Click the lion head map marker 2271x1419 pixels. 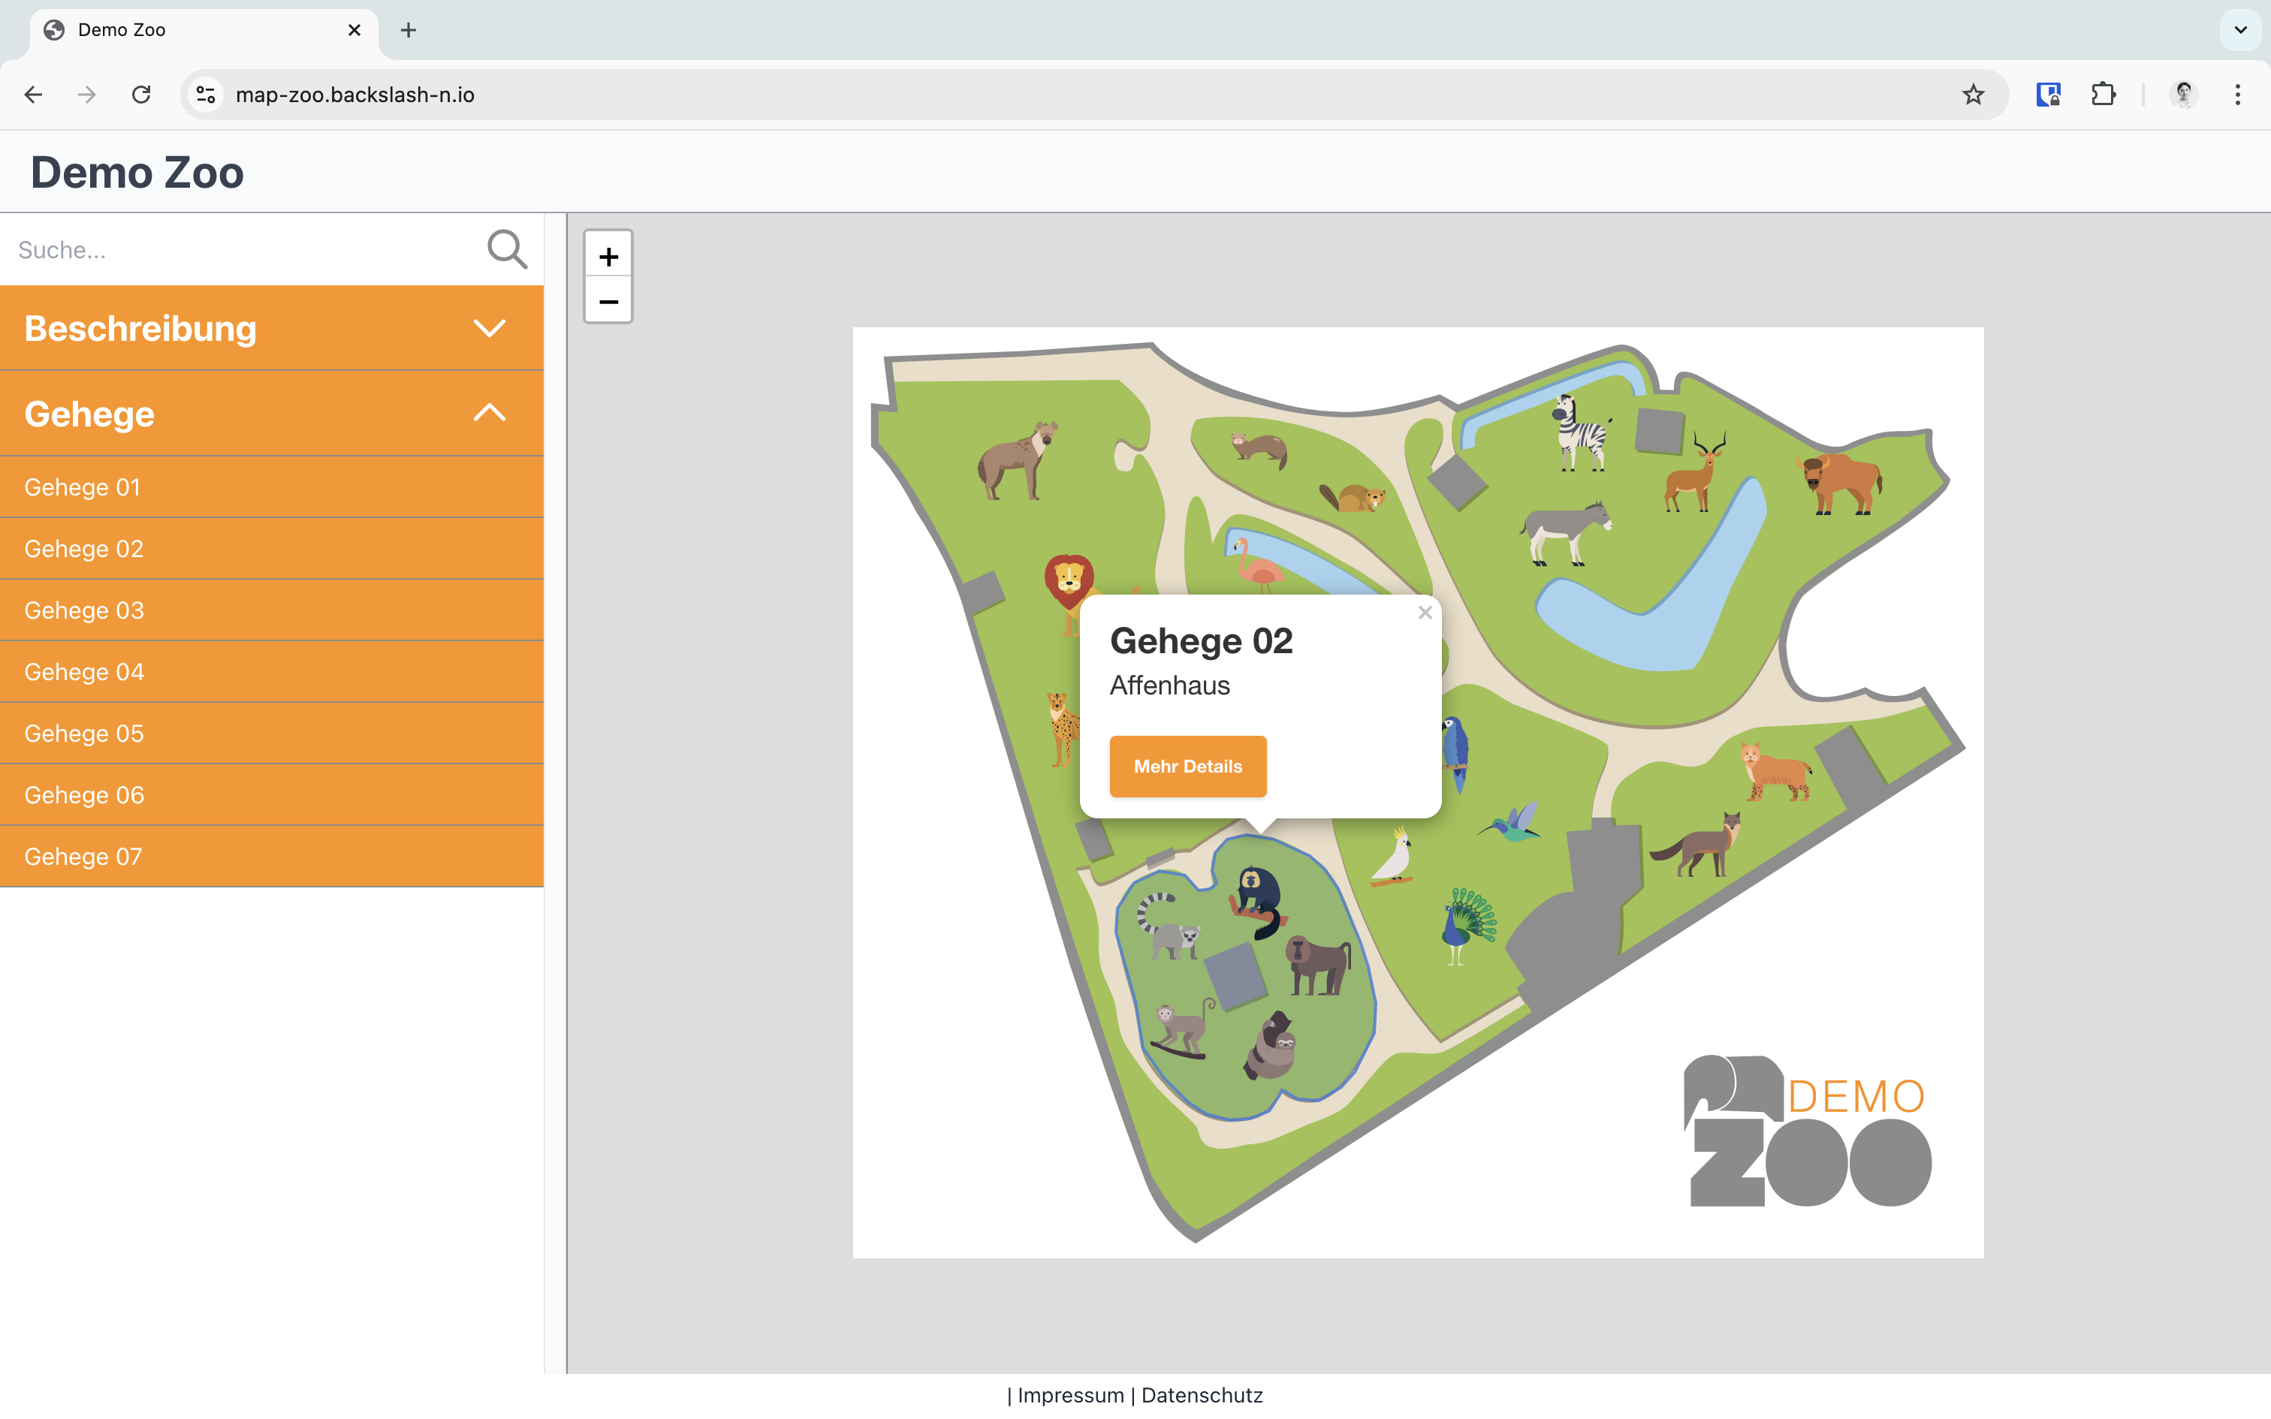pyautogui.click(x=1069, y=578)
